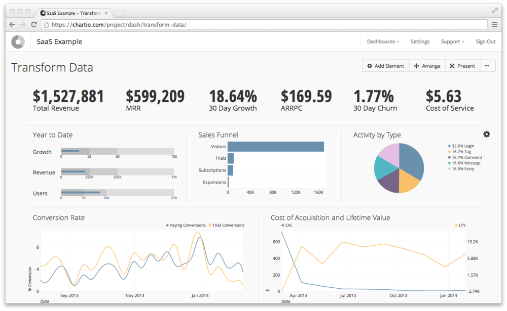Click the Transform Data dashboard heading
Viewport: 507px width, 311px height.
coord(52,67)
